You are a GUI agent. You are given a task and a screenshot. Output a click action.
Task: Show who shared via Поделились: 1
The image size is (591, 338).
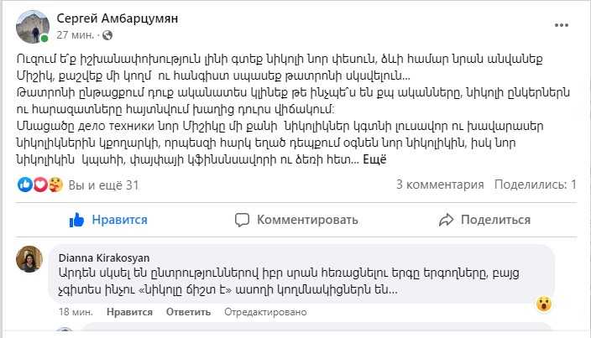click(535, 185)
